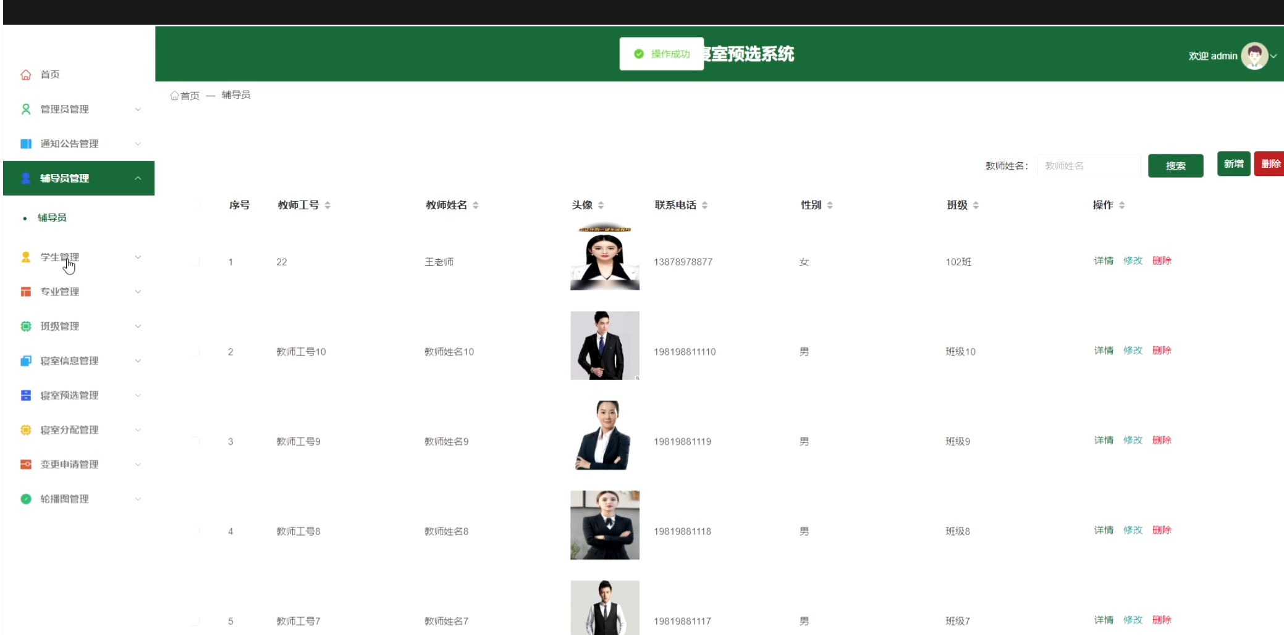1284x635 pixels.
Task: Click the home icon beside 首页 in sidebar
Action: point(26,75)
